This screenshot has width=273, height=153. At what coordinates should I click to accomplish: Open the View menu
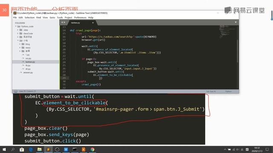[x=45, y=17]
